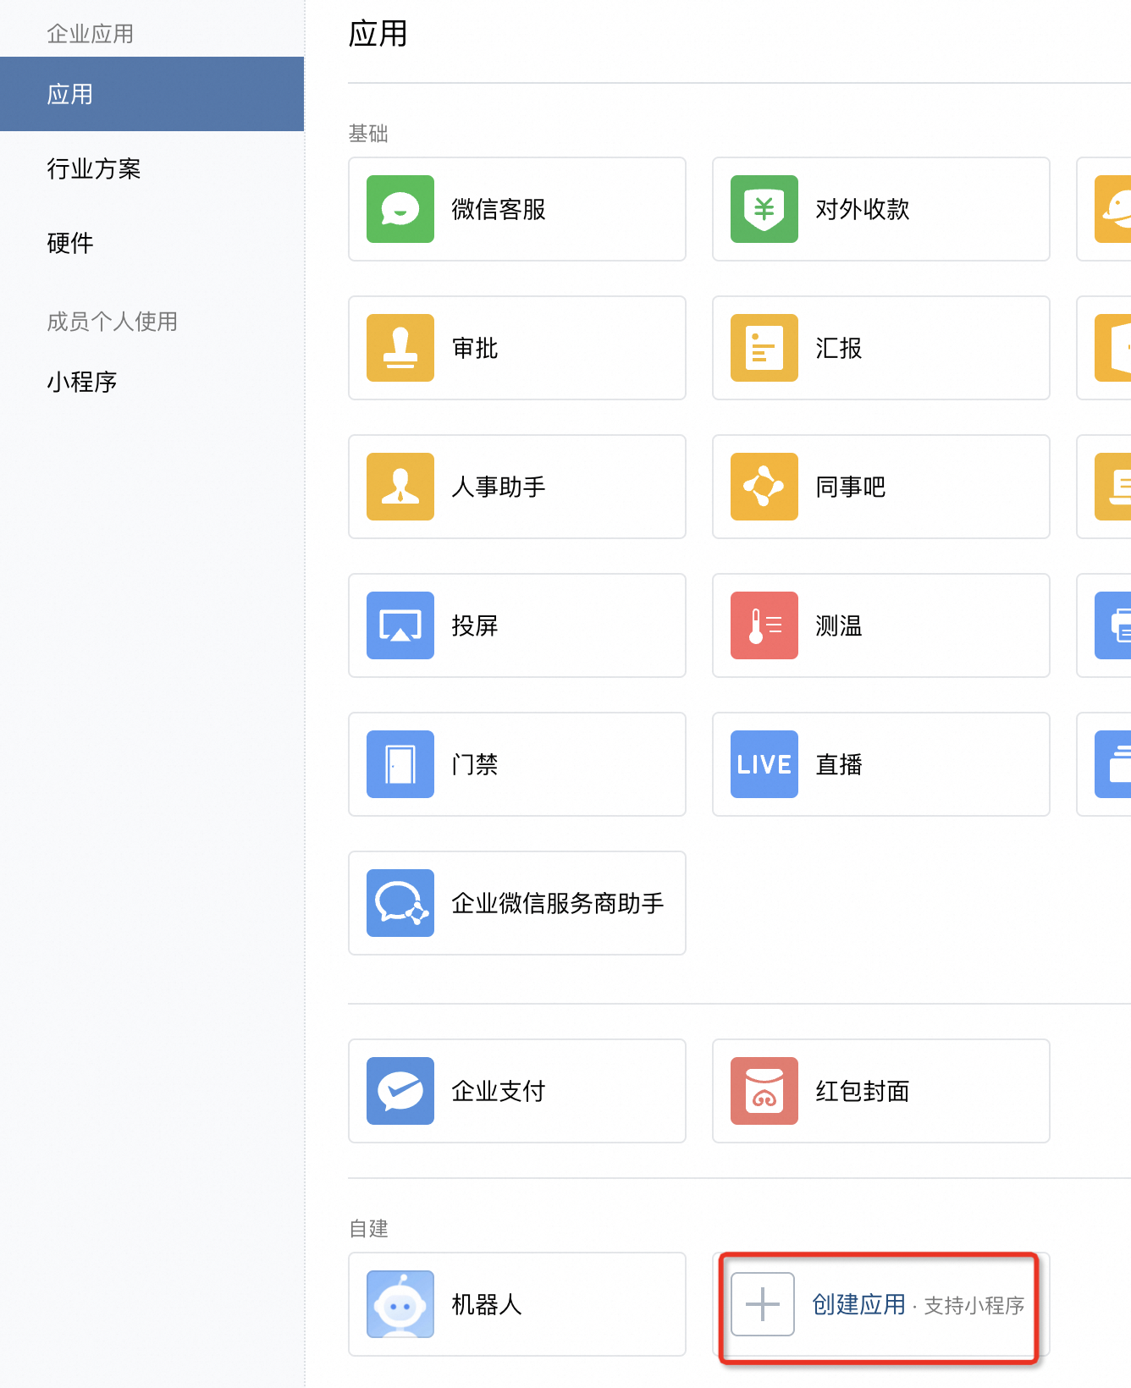This screenshot has height=1388, width=1131.
Task: Click the 投屏 label
Action: (475, 625)
